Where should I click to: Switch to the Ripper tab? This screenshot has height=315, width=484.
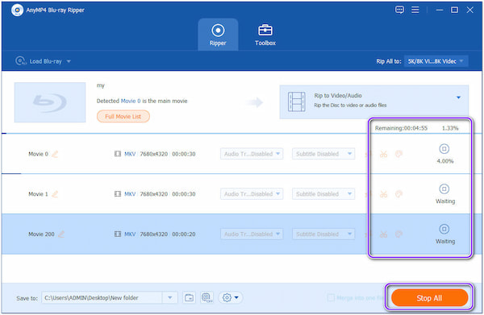(218, 35)
